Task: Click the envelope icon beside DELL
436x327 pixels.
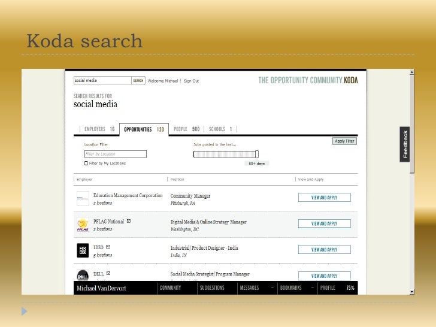Action: [x=108, y=273]
